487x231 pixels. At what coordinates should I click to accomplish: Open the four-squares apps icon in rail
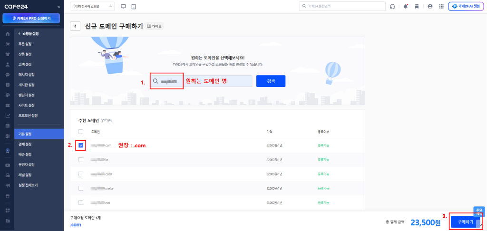point(8,211)
